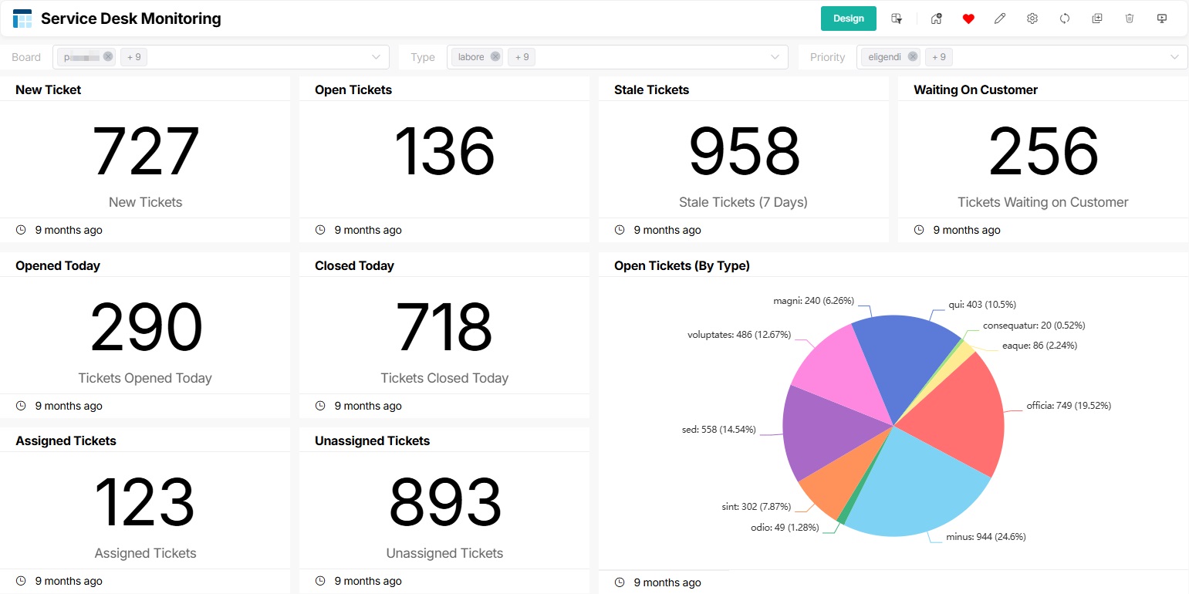The image size is (1189, 594).
Task: Click the dashboard filter icon in toolbar
Action: pos(897,19)
